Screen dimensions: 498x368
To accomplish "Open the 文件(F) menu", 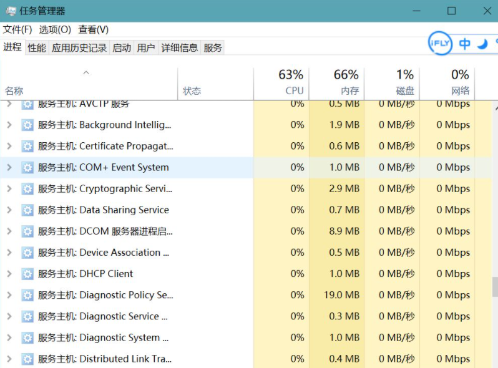I will [x=17, y=29].
